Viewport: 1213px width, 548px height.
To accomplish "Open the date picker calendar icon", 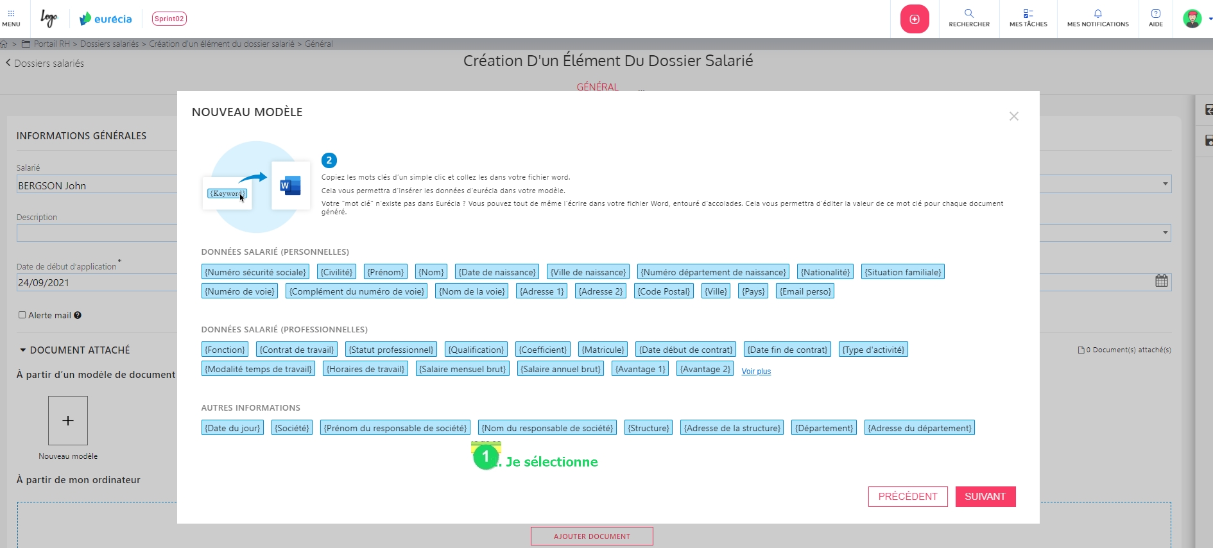I will click(1161, 281).
